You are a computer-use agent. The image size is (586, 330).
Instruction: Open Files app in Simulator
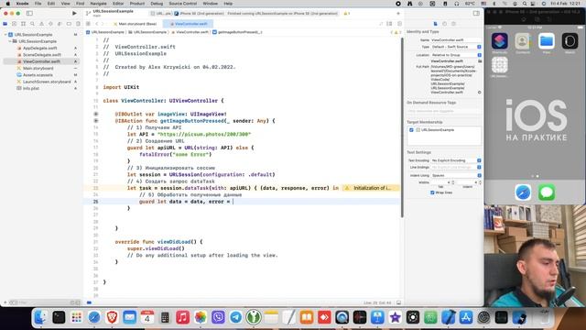point(547,40)
